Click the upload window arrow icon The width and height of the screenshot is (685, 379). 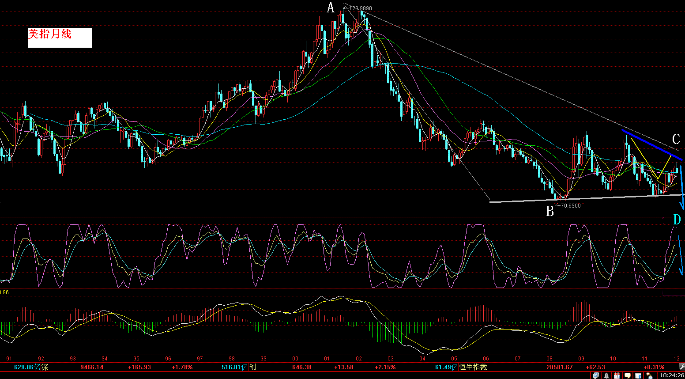638,375
